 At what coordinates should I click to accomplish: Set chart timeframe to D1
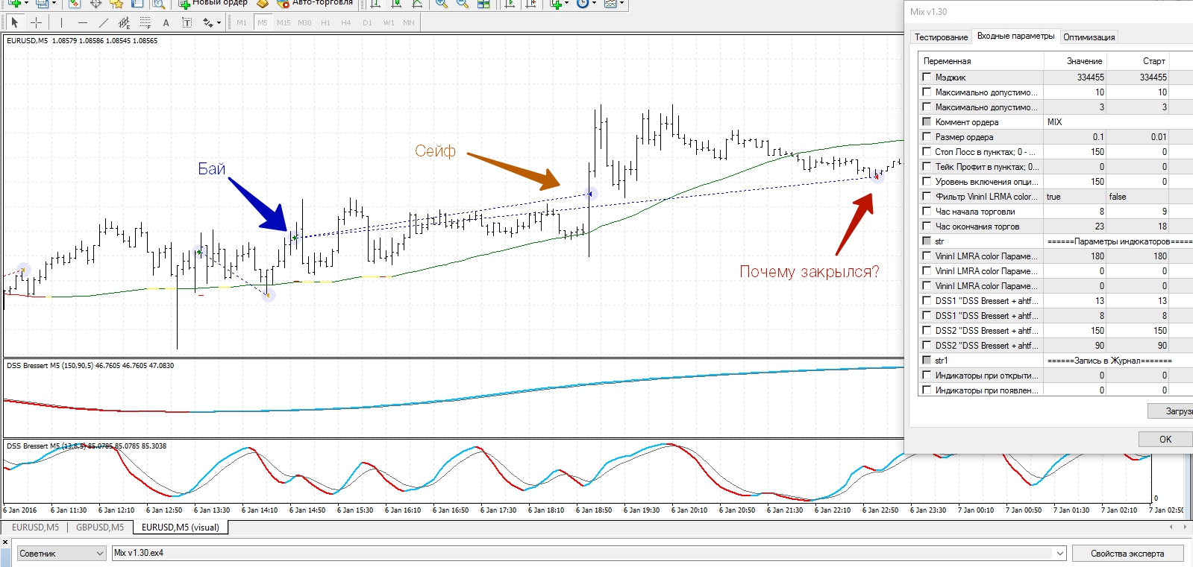pos(367,22)
